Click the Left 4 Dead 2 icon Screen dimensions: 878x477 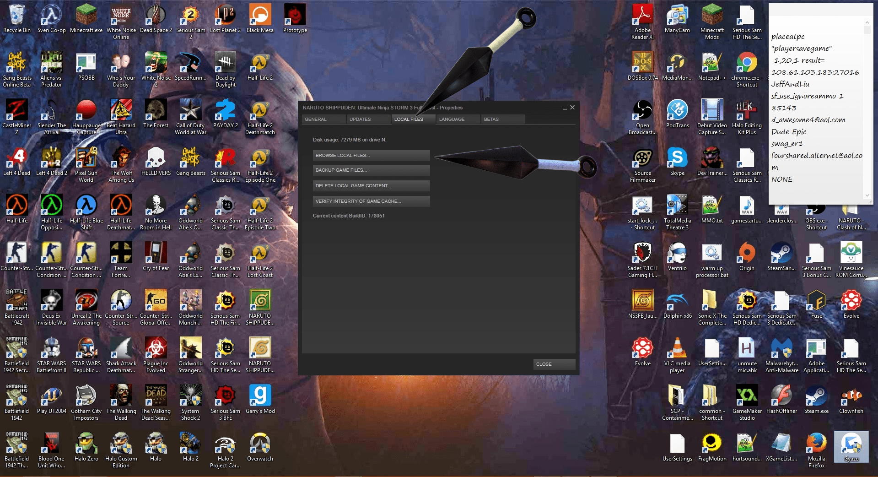(x=52, y=161)
